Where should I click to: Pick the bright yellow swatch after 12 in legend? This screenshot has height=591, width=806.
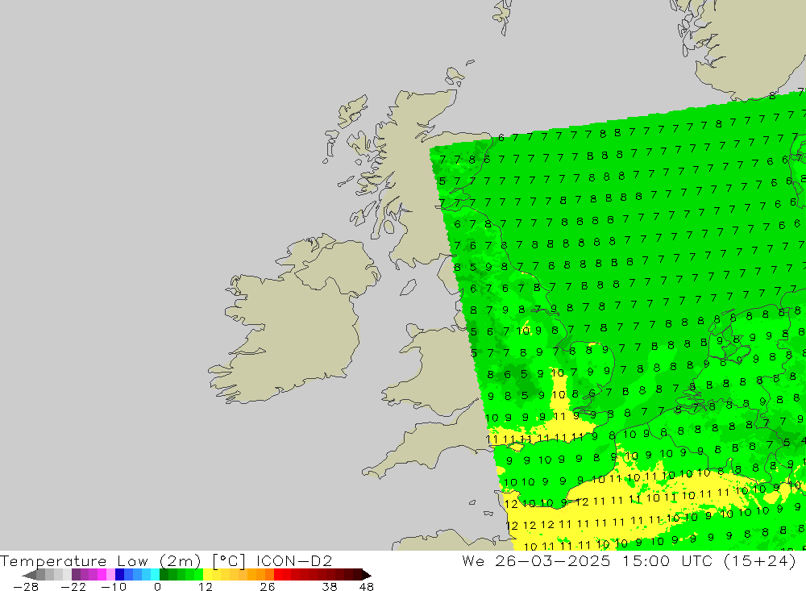pos(208,575)
